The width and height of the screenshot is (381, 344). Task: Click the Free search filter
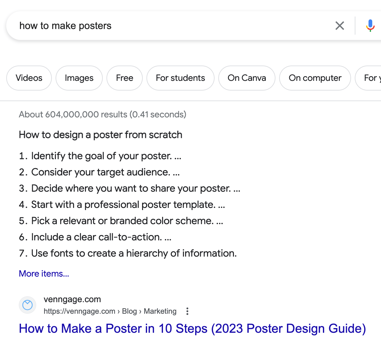tap(124, 78)
